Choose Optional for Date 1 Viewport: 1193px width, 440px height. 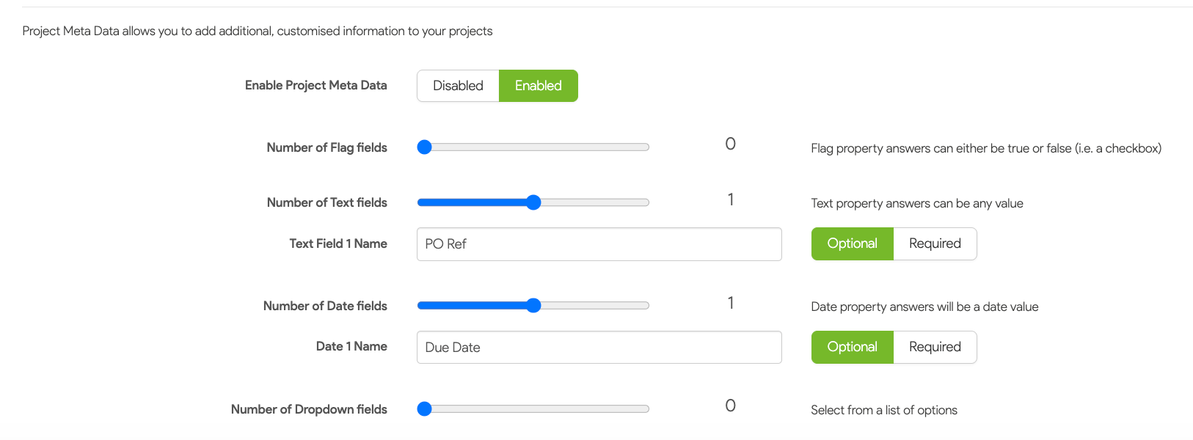point(852,347)
